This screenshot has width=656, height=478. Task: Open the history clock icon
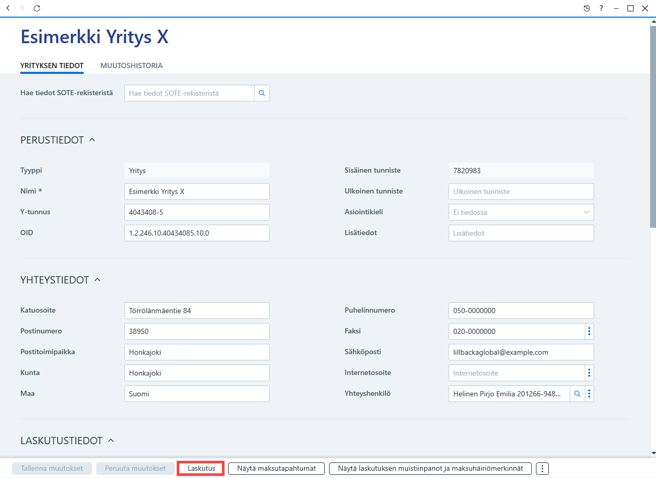587,8
